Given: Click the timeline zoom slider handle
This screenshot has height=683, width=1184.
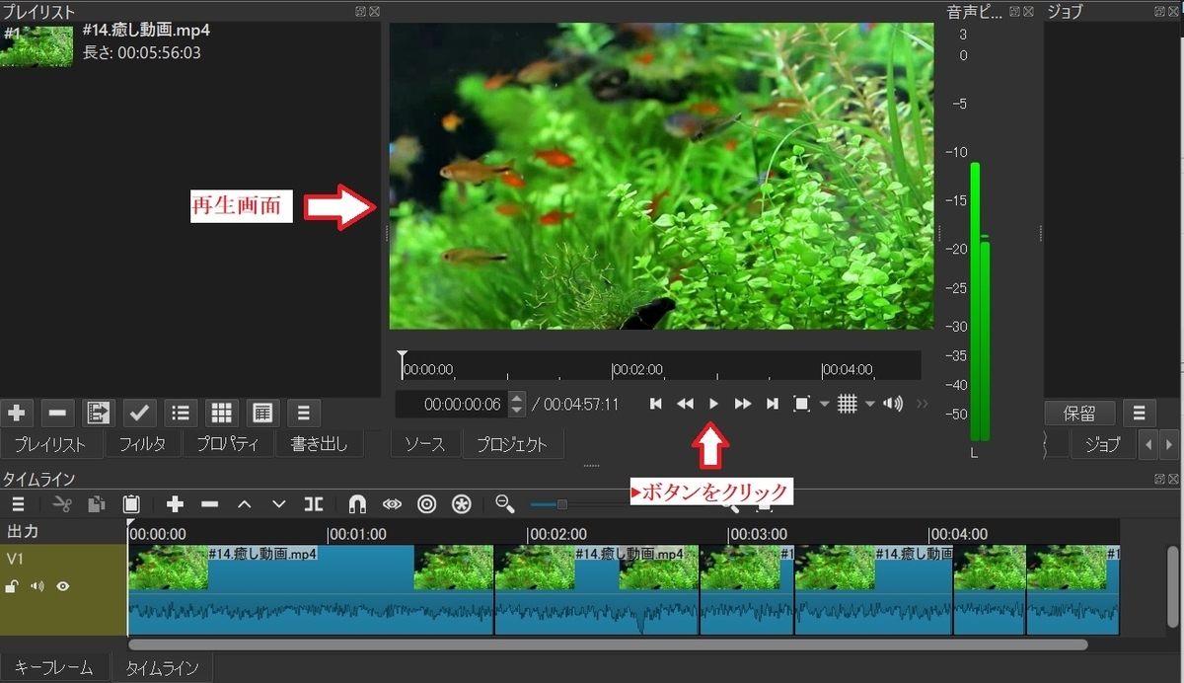Looking at the screenshot, I should pos(561,504).
